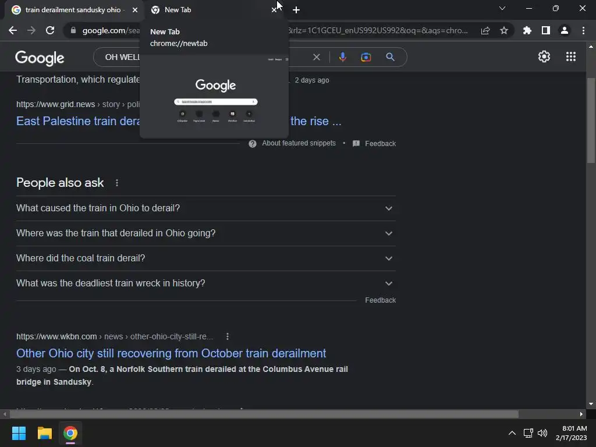This screenshot has height=447, width=596.
Task: Close the New Tab tab
Action: point(274,10)
